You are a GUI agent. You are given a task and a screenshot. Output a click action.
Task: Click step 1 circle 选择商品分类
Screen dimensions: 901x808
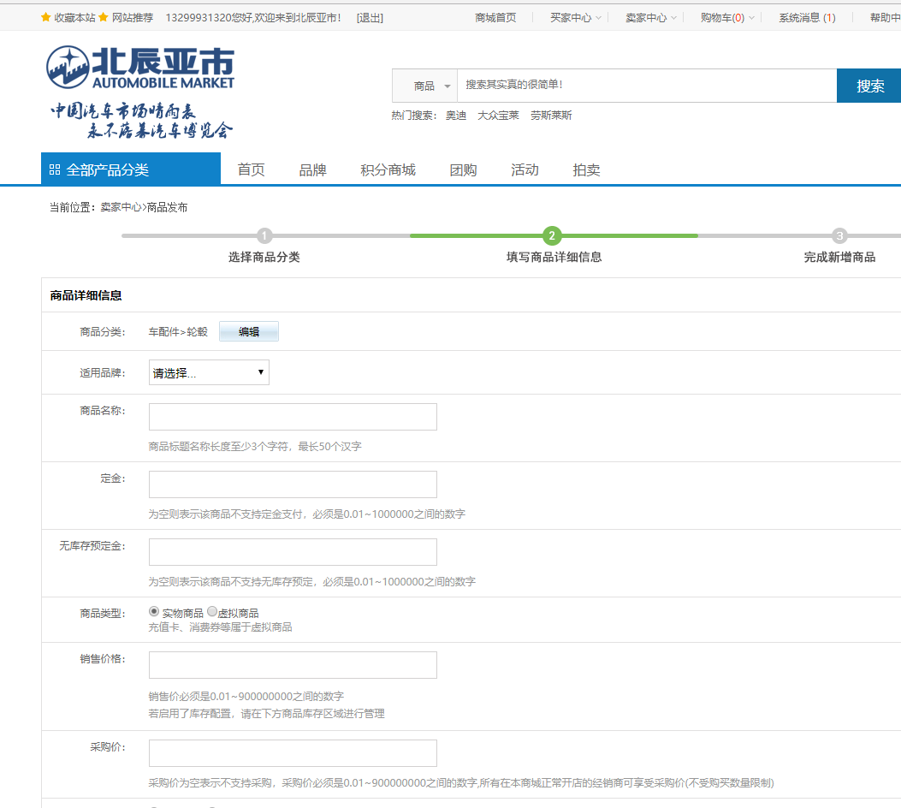(264, 235)
